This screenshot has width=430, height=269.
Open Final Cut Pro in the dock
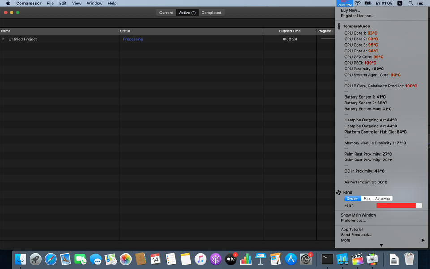click(x=357, y=259)
